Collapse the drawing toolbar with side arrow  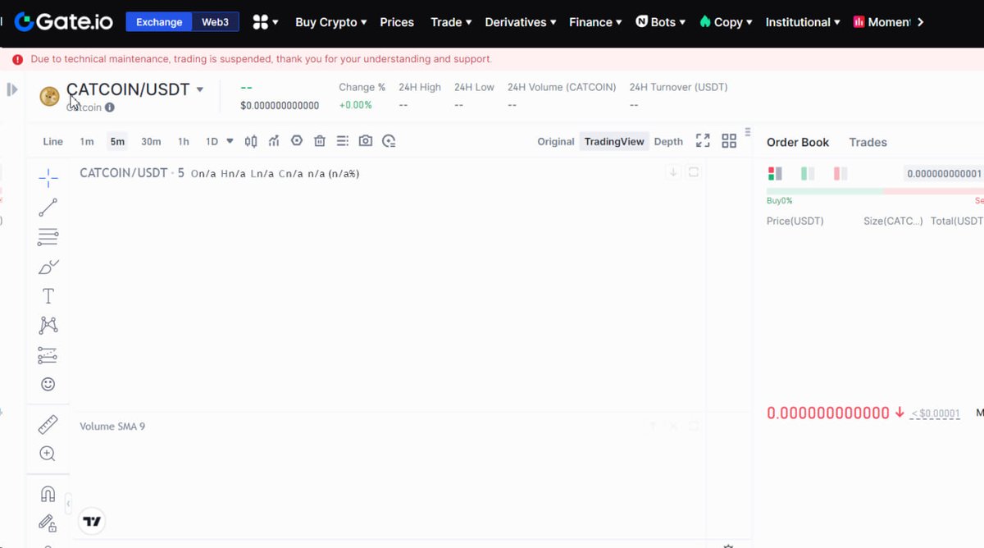[x=68, y=503]
